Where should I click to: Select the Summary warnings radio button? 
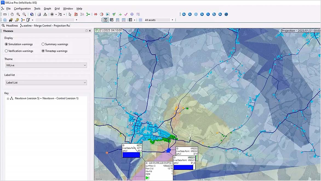(x=43, y=44)
